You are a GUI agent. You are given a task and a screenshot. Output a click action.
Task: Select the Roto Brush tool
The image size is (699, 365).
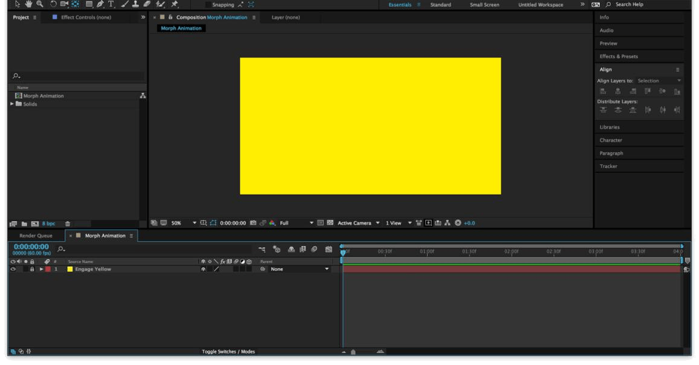pos(161,4)
